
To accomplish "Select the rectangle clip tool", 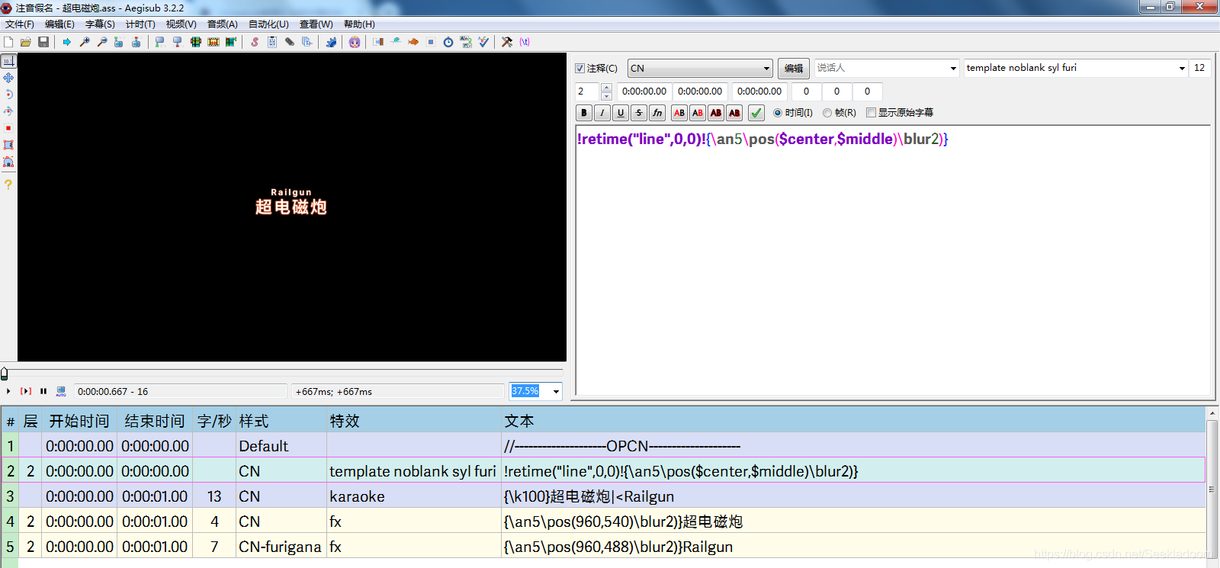I will [8, 145].
